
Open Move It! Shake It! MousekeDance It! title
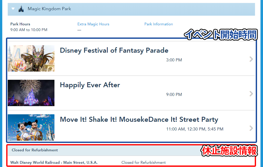139,120
